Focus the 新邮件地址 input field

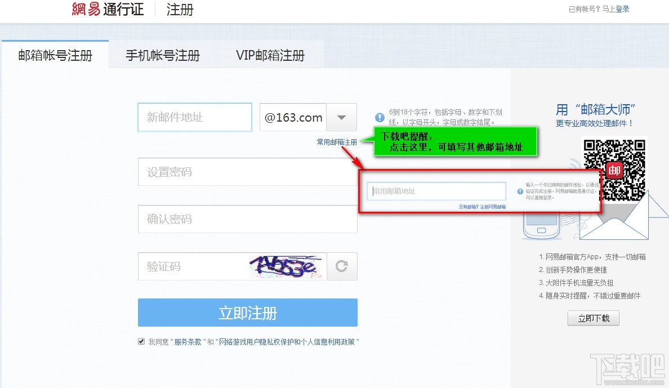(194, 117)
